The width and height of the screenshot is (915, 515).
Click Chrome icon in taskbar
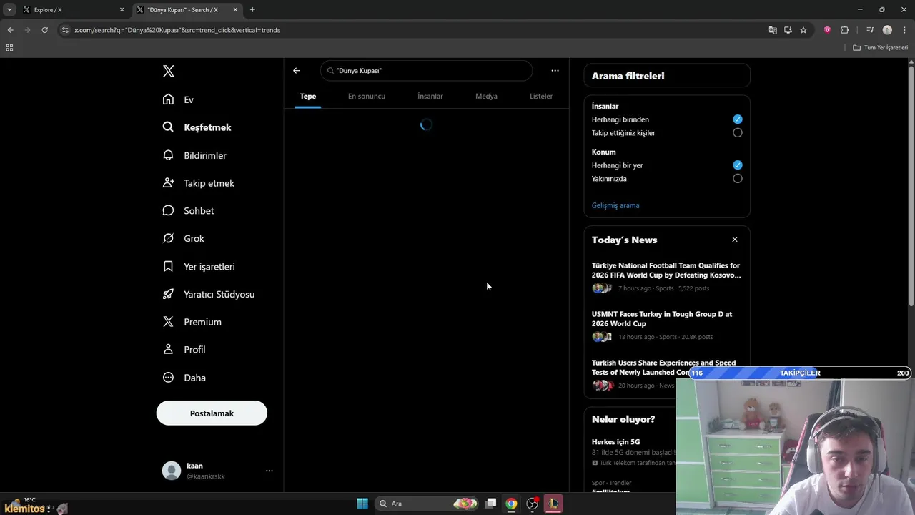coord(511,504)
